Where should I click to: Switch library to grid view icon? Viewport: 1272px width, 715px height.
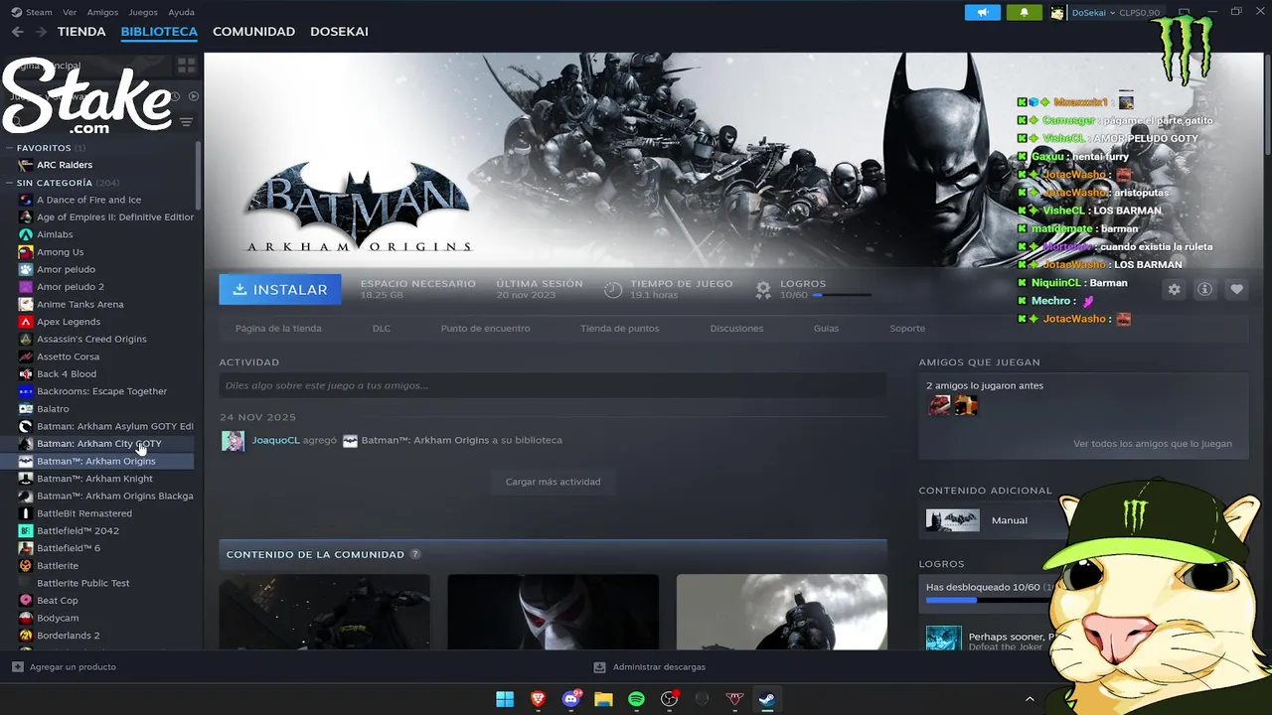(x=186, y=66)
